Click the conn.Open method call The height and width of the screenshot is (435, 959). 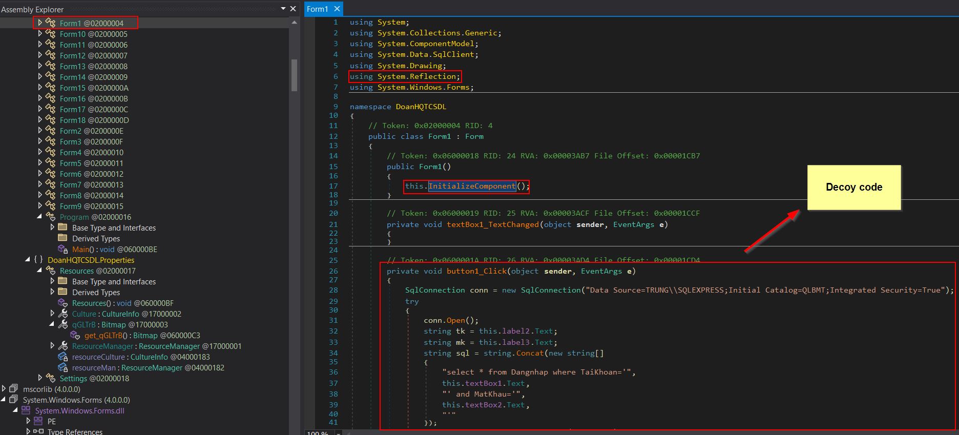pyautogui.click(x=455, y=320)
